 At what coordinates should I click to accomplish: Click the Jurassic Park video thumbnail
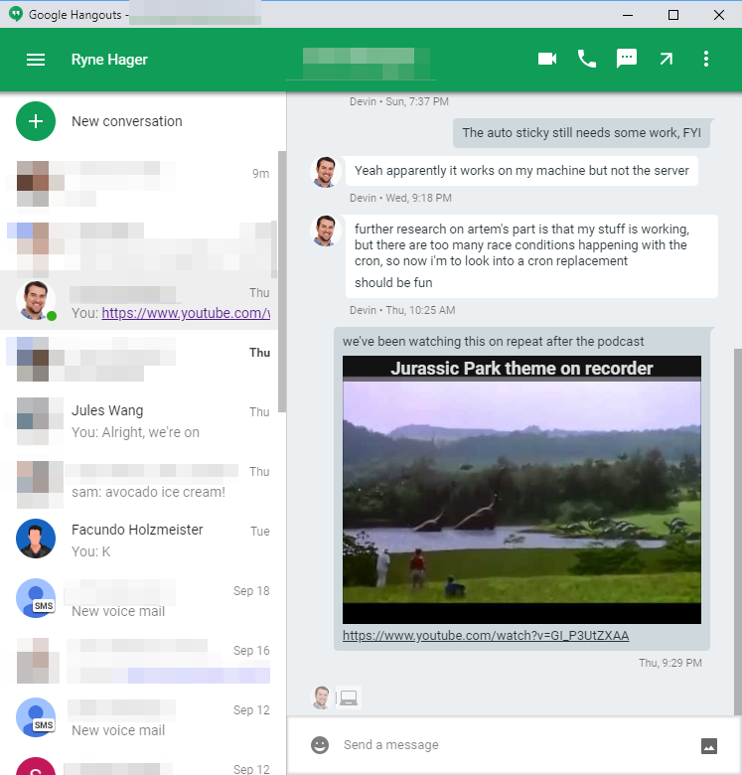tap(521, 490)
